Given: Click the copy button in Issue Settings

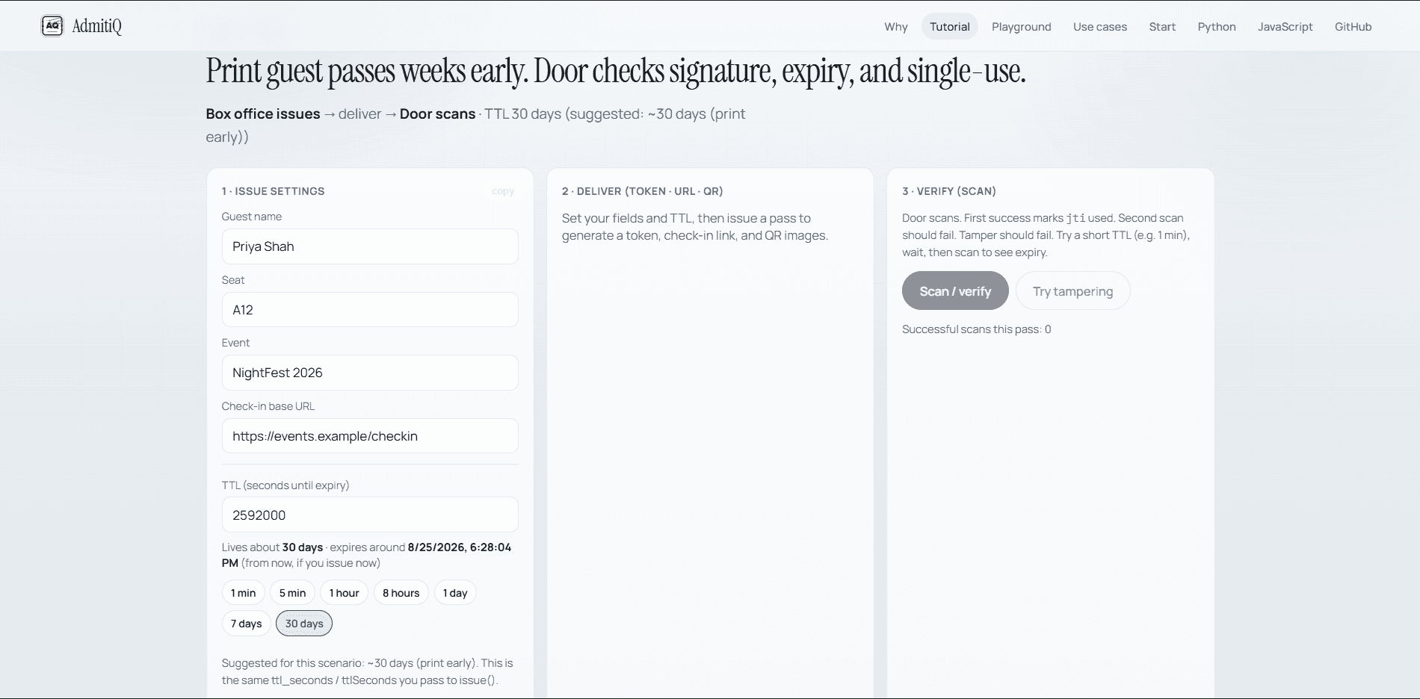Looking at the screenshot, I should (x=503, y=191).
